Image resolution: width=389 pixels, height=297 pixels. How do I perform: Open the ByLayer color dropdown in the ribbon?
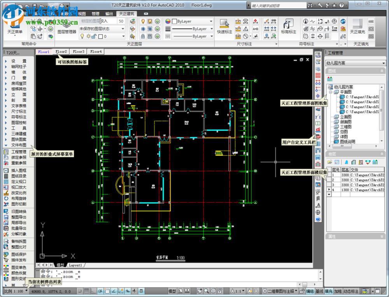tap(210, 21)
